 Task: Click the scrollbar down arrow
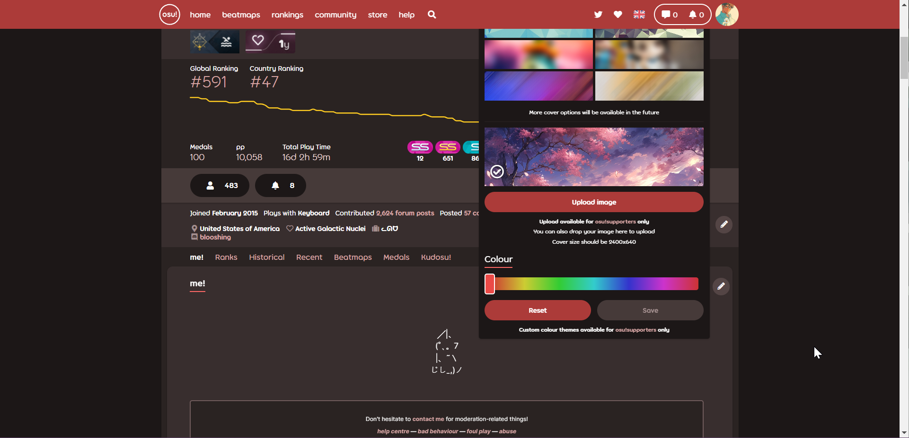(904, 433)
